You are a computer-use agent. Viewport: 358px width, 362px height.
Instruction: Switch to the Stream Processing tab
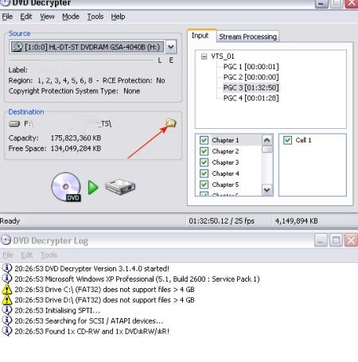[247, 37]
